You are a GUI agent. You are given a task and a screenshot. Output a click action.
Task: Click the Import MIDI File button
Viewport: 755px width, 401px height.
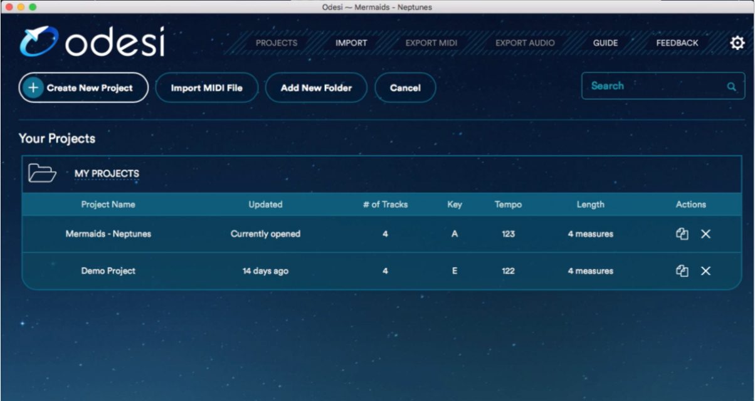point(206,88)
